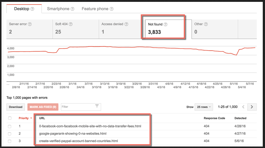This screenshot has height=148, width=265.
Task: Click the Top 1,000 pages with errors heading
Action: point(27,98)
